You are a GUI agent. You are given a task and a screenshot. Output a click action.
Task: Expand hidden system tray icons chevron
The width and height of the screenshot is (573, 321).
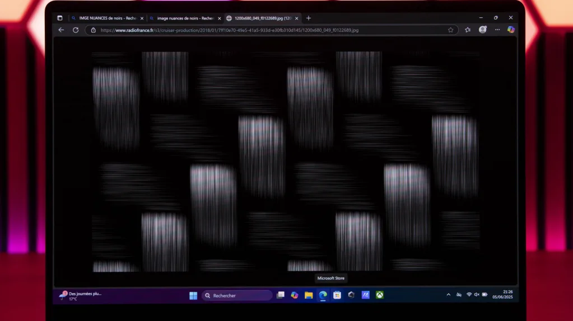(x=448, y=295)
